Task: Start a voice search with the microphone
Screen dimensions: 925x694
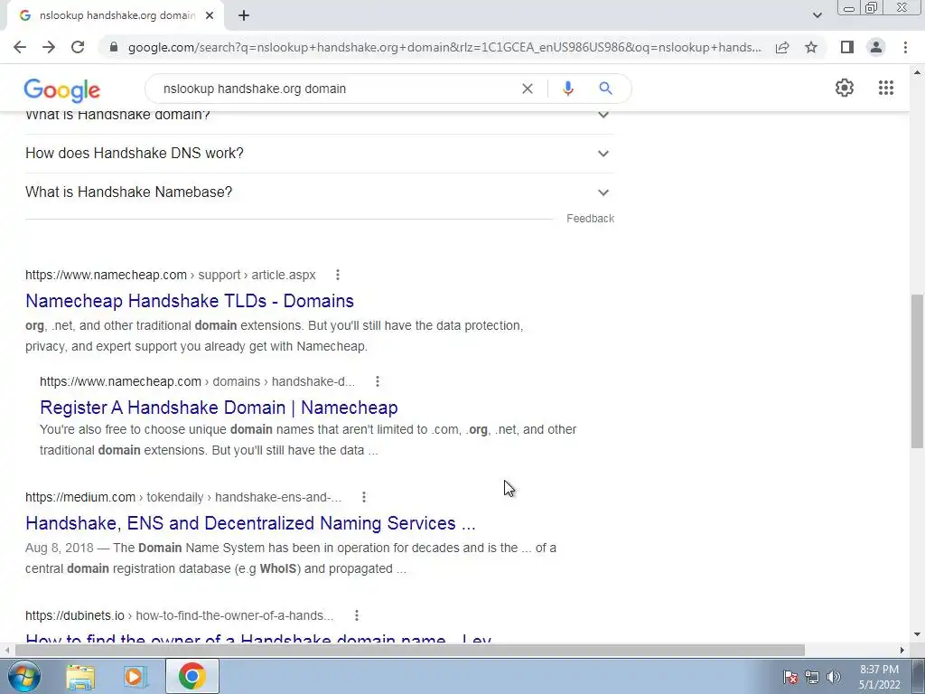Action: [x=567, y=89]
